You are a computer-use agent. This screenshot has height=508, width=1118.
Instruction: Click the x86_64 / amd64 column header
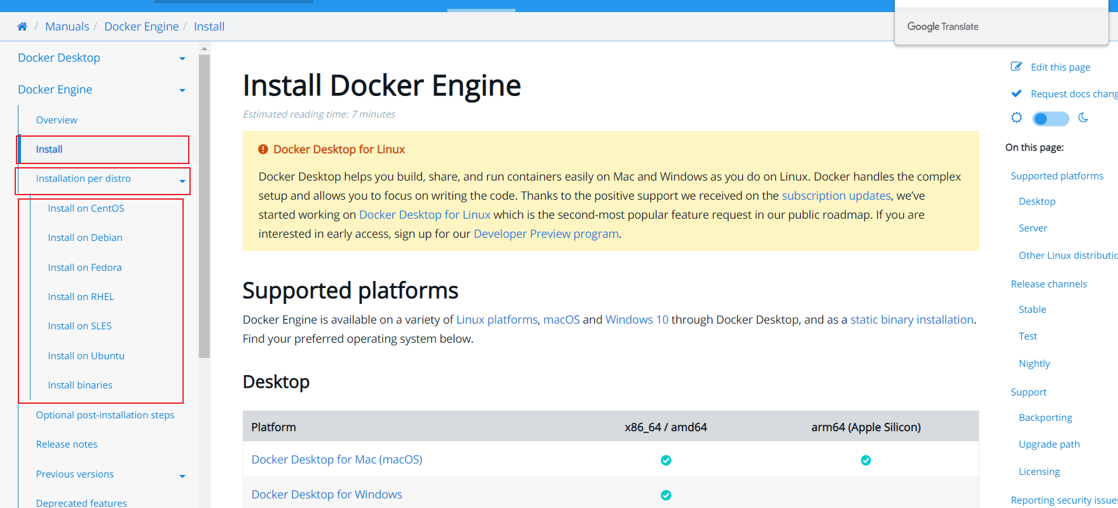(665, 427)
